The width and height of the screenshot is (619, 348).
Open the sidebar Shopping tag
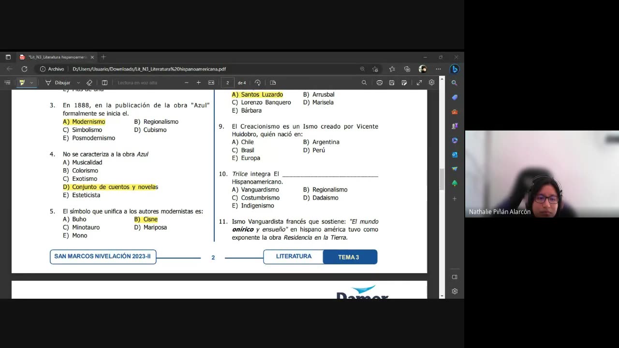tap(455, 98)
